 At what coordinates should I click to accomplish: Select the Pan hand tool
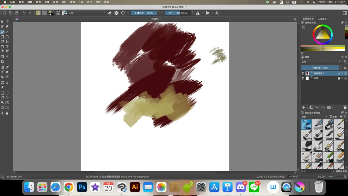(7, 113)
